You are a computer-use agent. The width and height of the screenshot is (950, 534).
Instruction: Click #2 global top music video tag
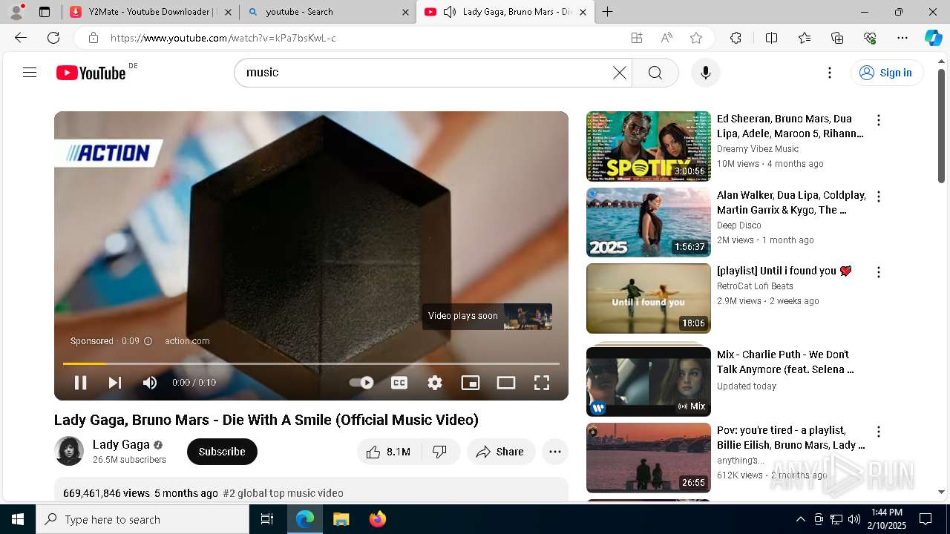point(283,493)
